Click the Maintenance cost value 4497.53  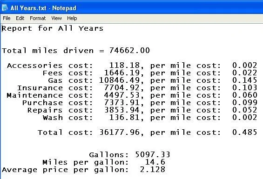[122, 95]
